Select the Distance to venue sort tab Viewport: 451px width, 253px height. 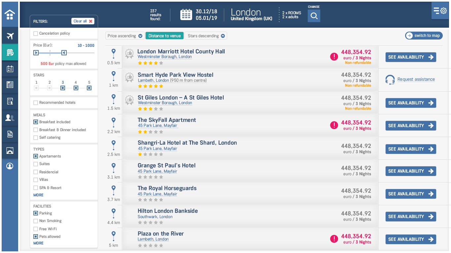tap(165, 36)
